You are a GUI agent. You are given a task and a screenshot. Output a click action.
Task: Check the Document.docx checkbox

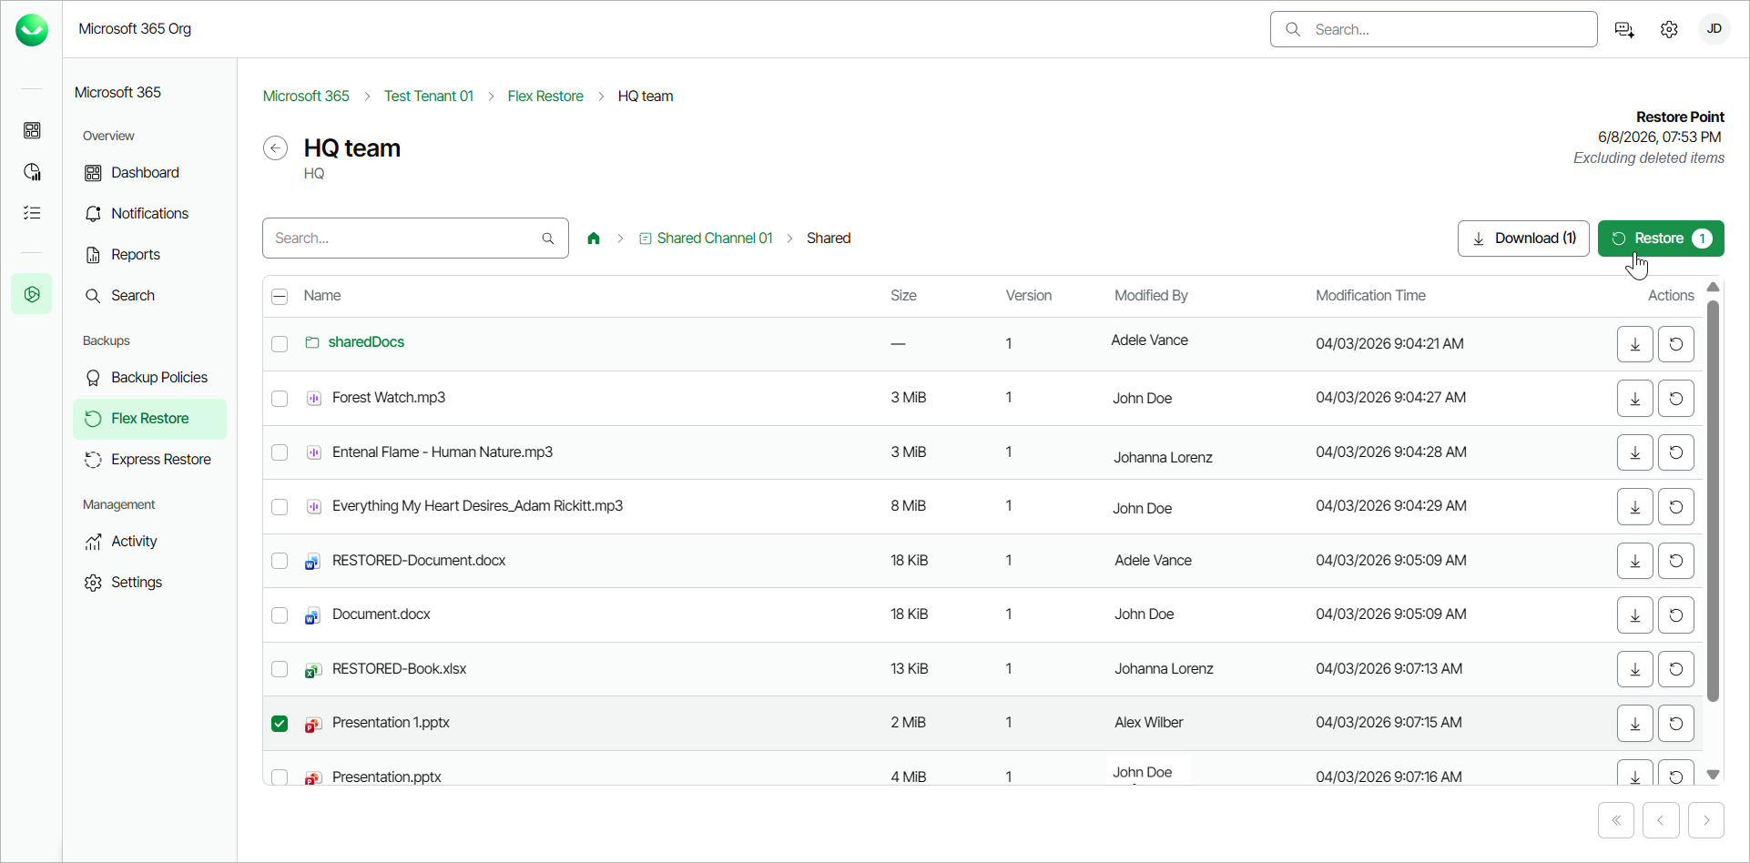280,615
